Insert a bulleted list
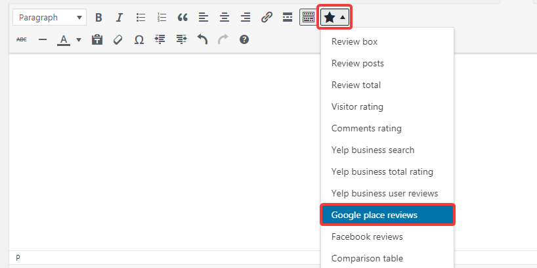This screenshot has height=268, width=537. [x=140, y=18]
